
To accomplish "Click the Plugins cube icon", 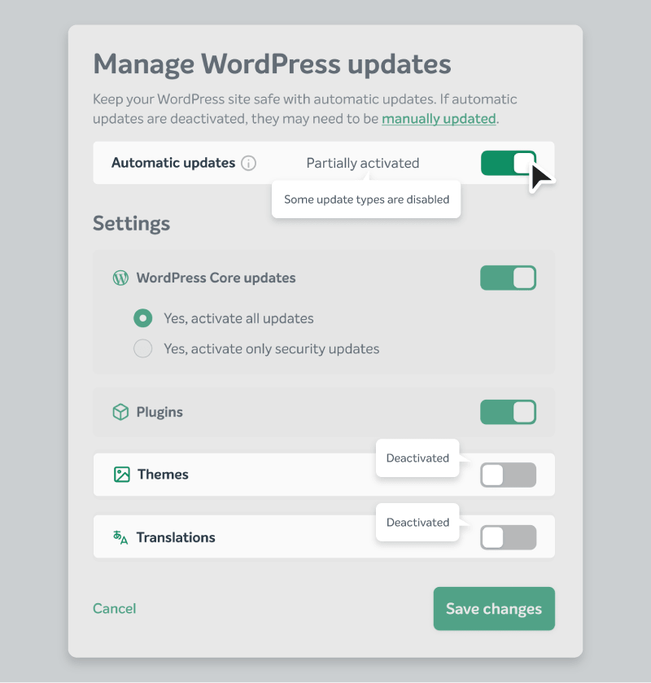I will [120, 412].
